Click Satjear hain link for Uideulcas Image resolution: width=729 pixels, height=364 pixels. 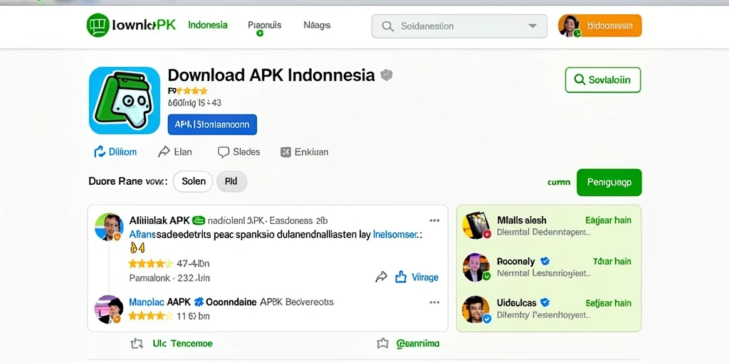[x=608, y=303]
